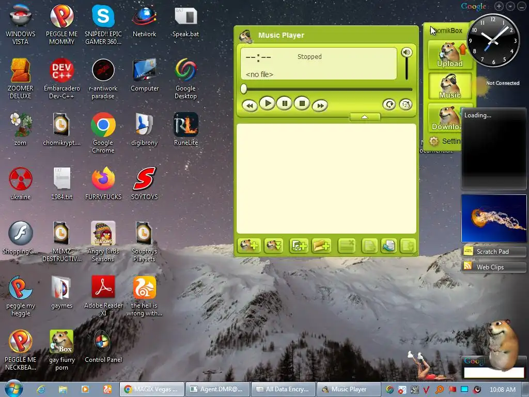
Task: Open the Scratch Pad gadget
Action: point(493,252)
